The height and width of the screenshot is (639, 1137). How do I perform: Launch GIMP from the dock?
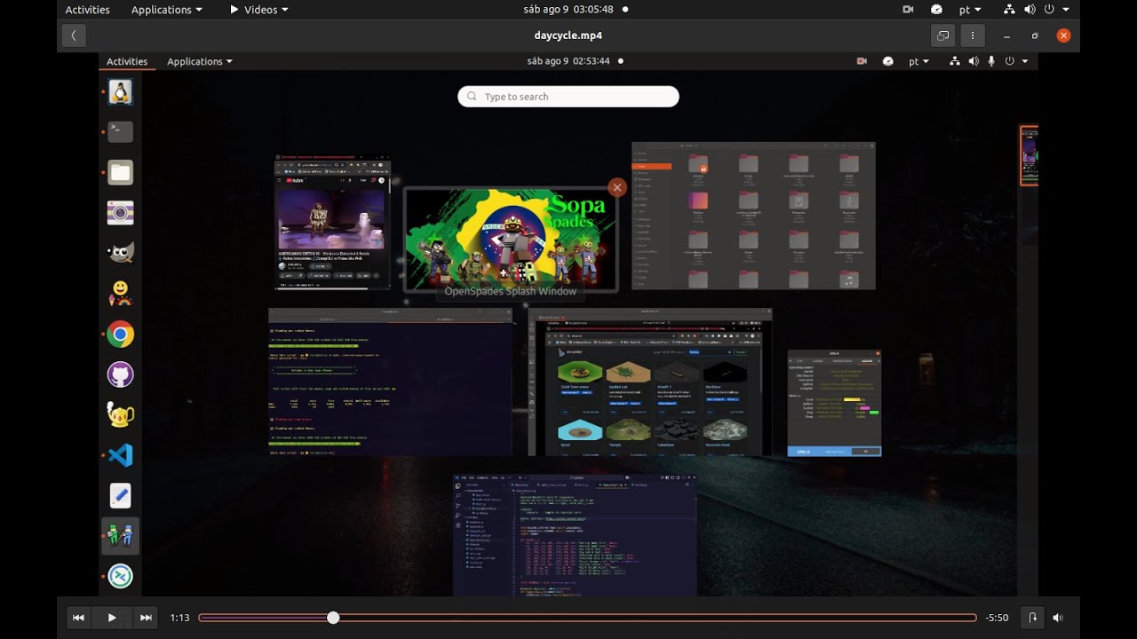[120, 253]
